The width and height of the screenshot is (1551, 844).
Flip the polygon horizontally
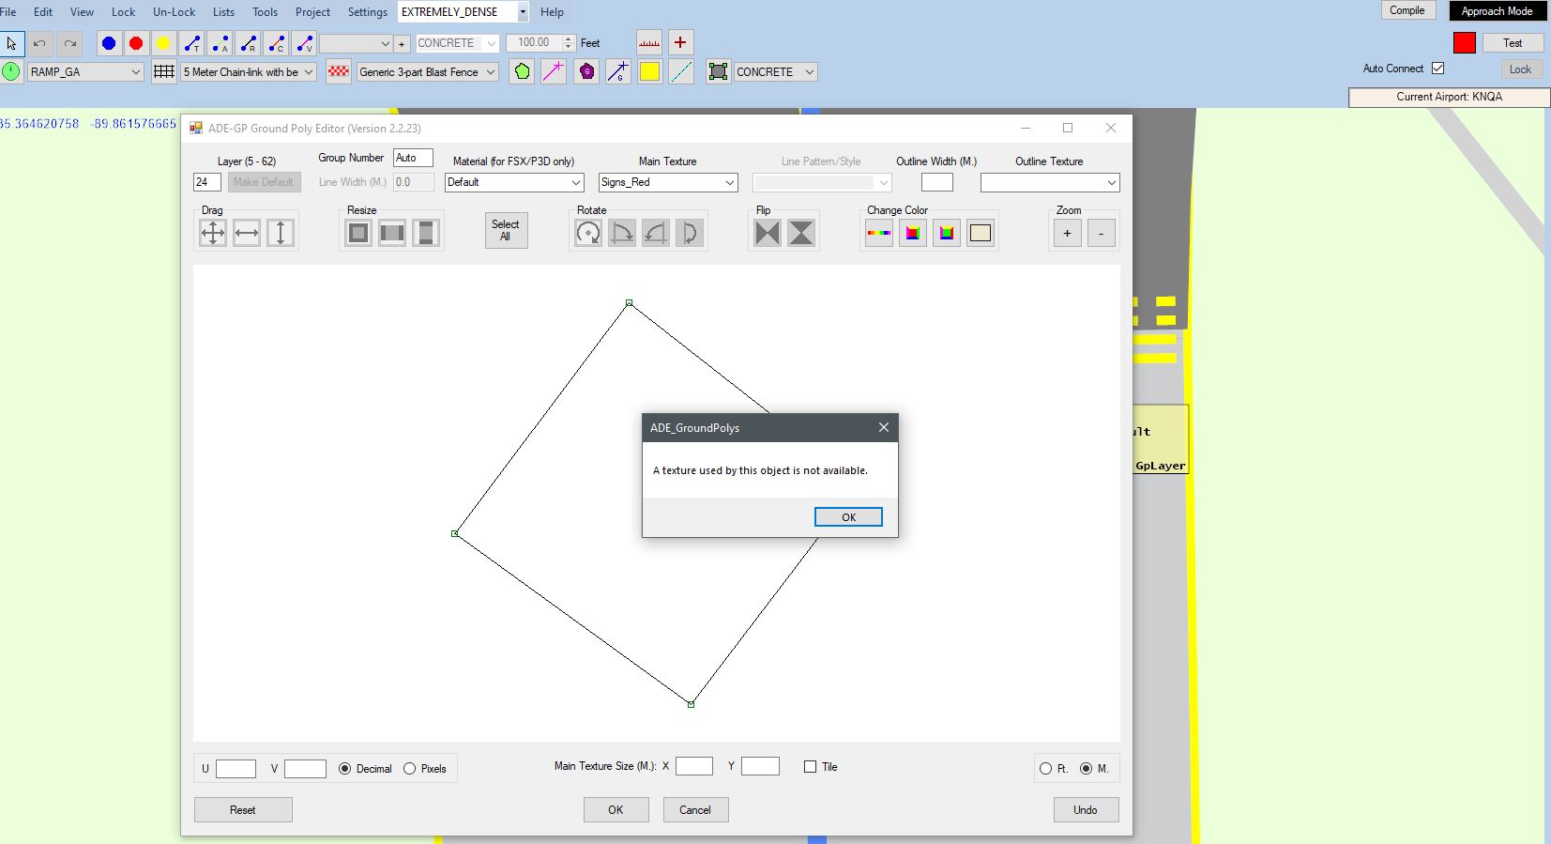tap(768, 233)
